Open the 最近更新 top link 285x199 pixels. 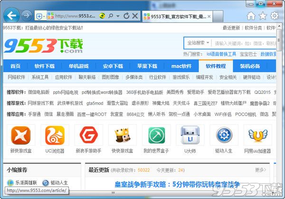[x=231, y=28]
